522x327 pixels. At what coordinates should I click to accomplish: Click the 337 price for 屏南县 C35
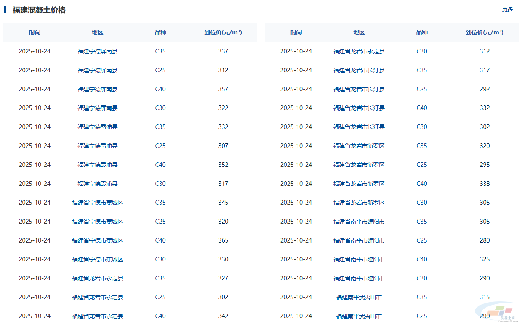223,51
